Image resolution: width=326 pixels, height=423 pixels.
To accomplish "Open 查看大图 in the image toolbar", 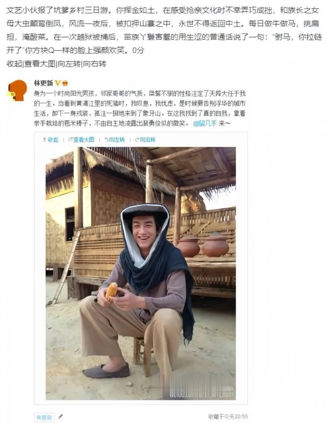I will tap(81, 139).
